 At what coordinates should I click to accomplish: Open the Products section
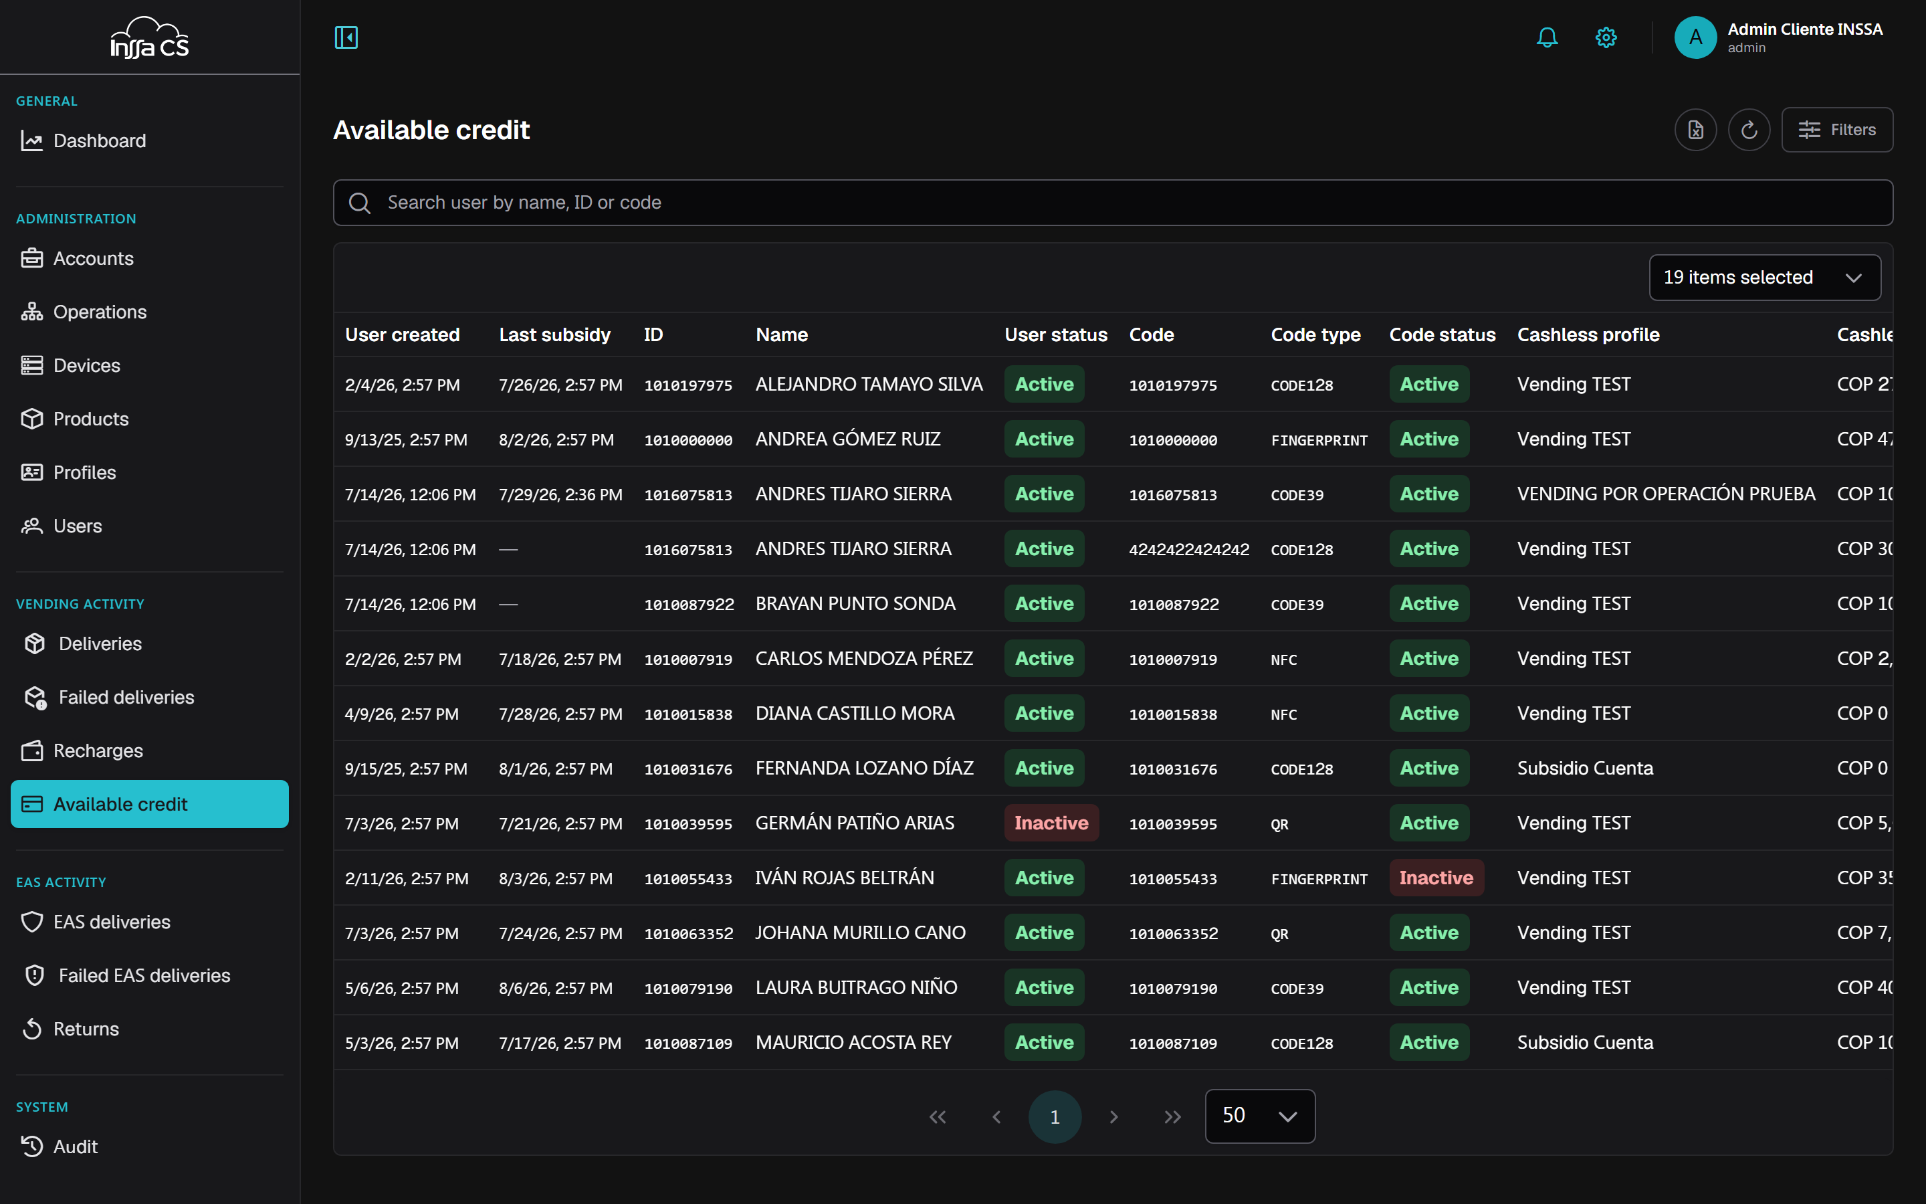150,419
